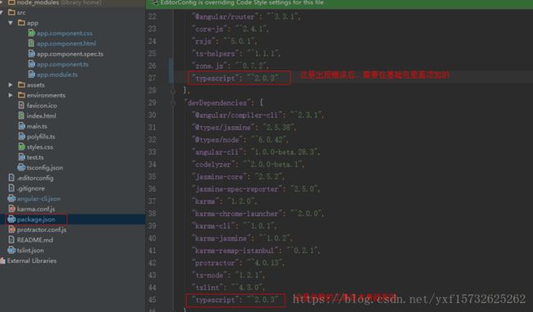The width and height of the screenshot is (533, 312).
Task: Click app.module.ts file icon
Action: [x=31, y=75]
